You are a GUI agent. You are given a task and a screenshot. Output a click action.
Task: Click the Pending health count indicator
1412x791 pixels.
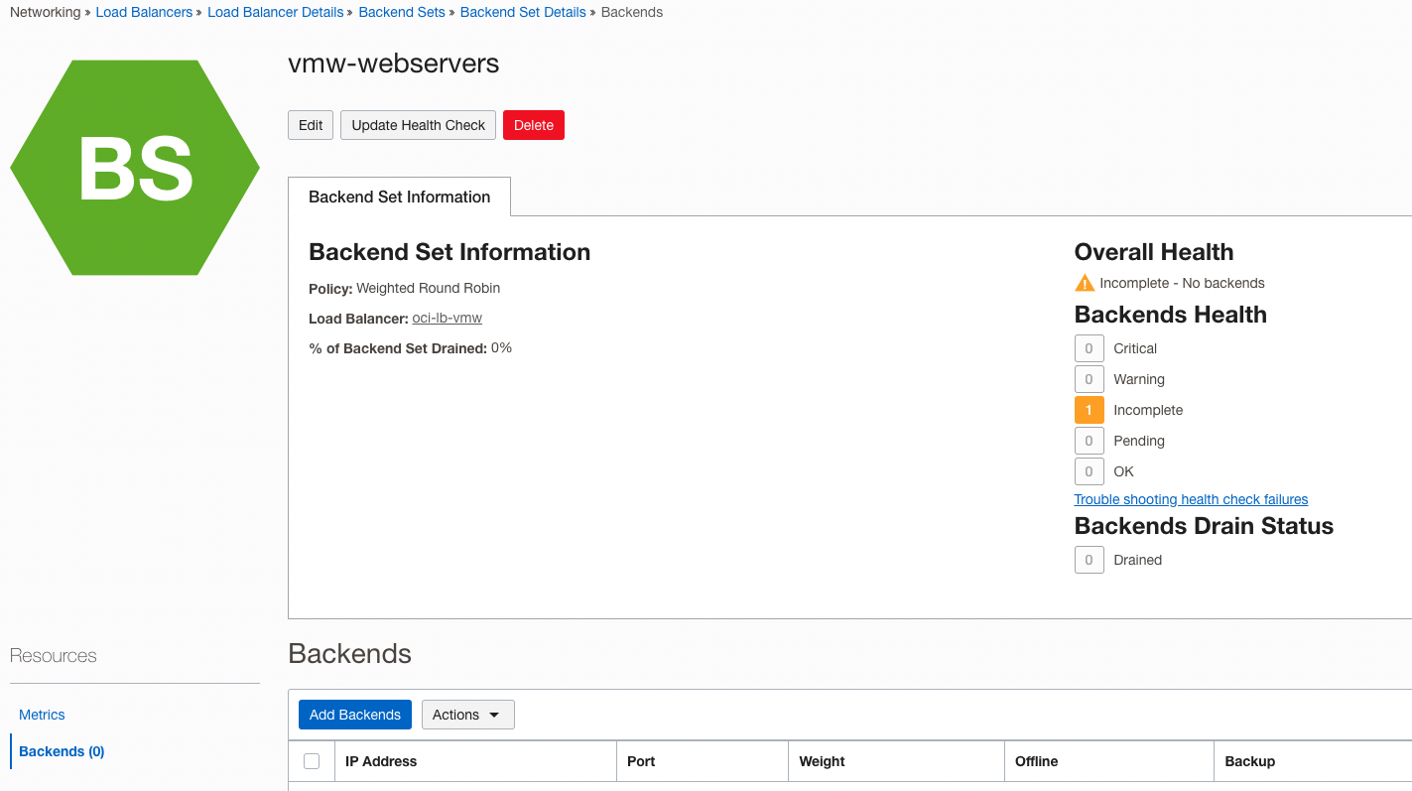click(1089, 440)
